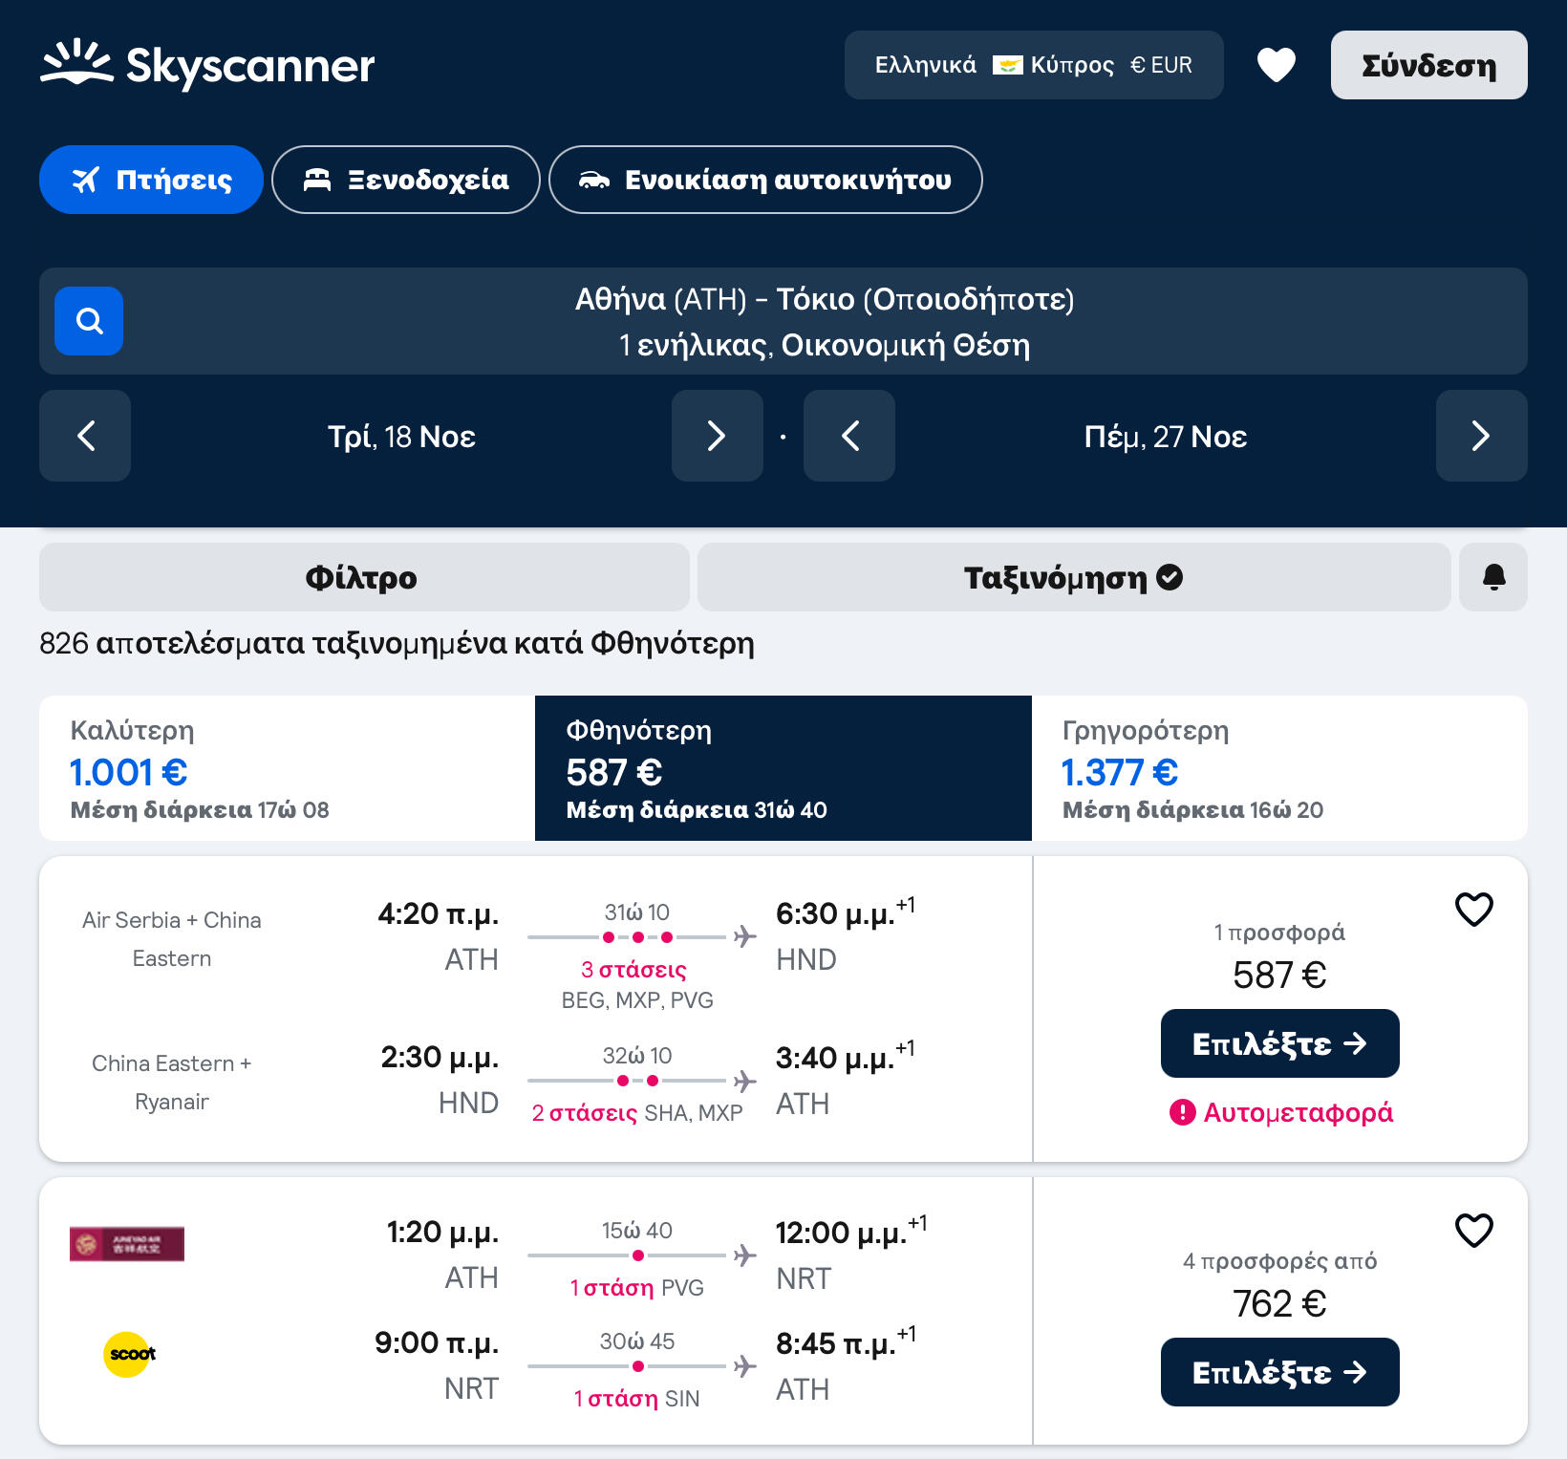This screenshot has width=1567, height=1459.
Task: Click the blue search magnifier icon
Action: coord(89,321)
